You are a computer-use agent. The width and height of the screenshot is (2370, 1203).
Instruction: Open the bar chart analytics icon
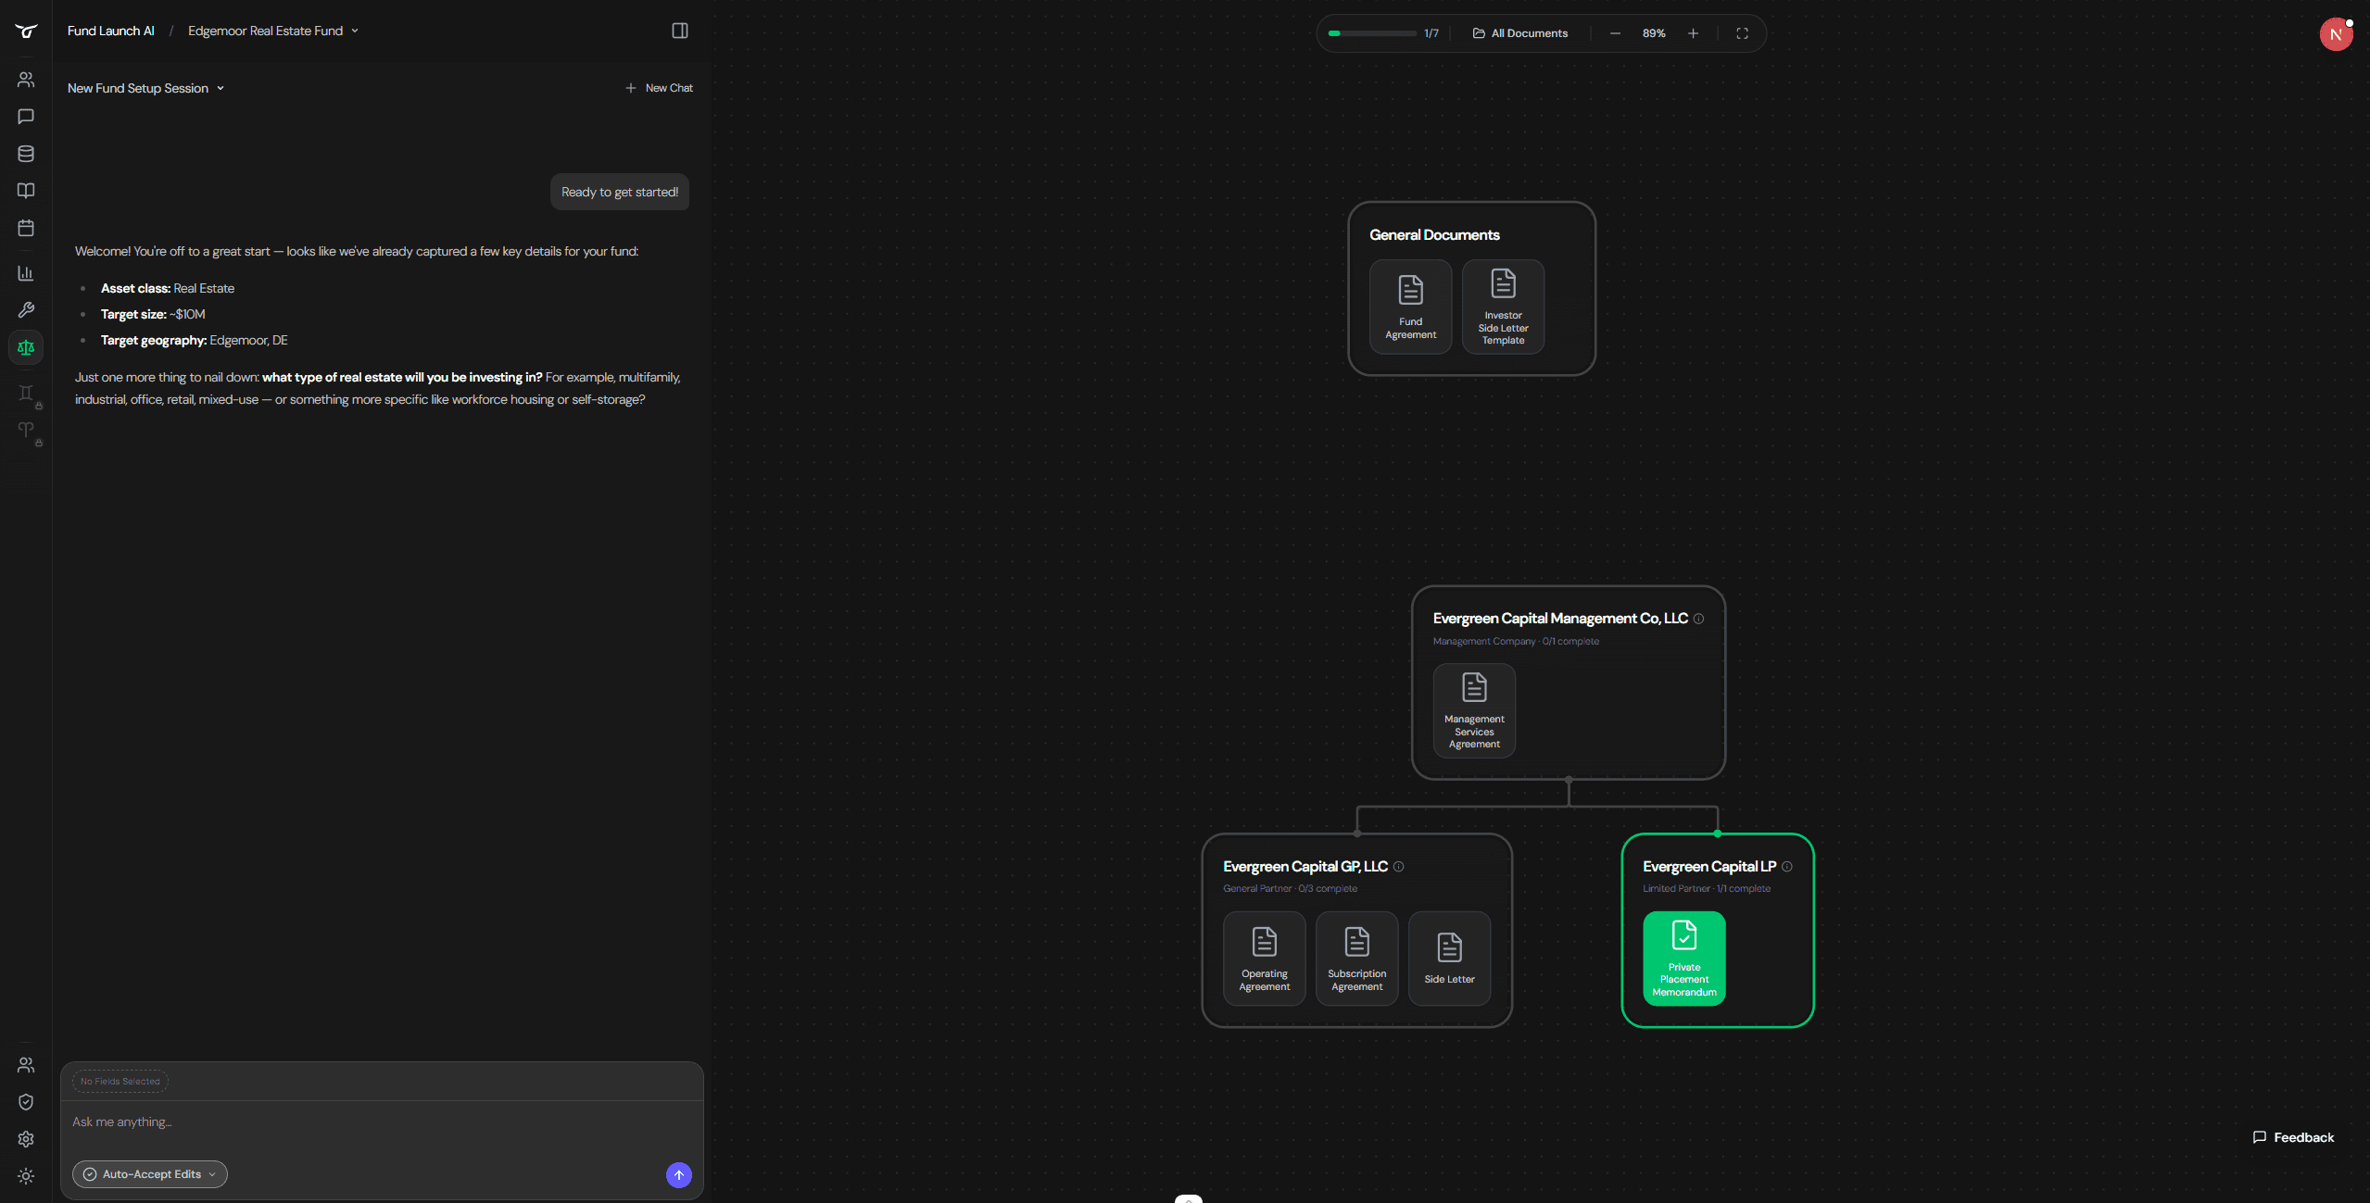26,273
